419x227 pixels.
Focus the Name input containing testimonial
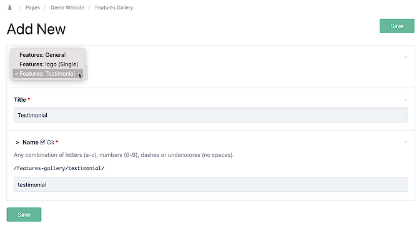click(x=210, y=184)
